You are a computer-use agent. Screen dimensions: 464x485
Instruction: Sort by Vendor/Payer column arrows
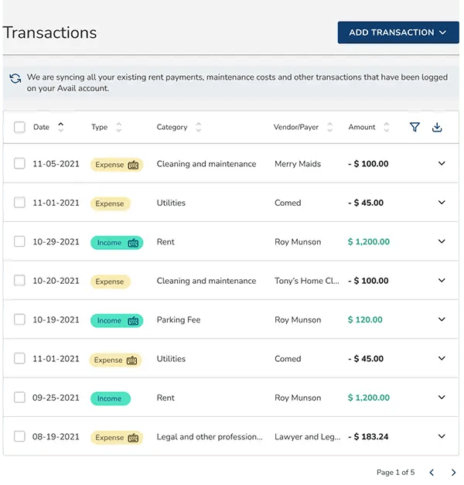point(330,127)
